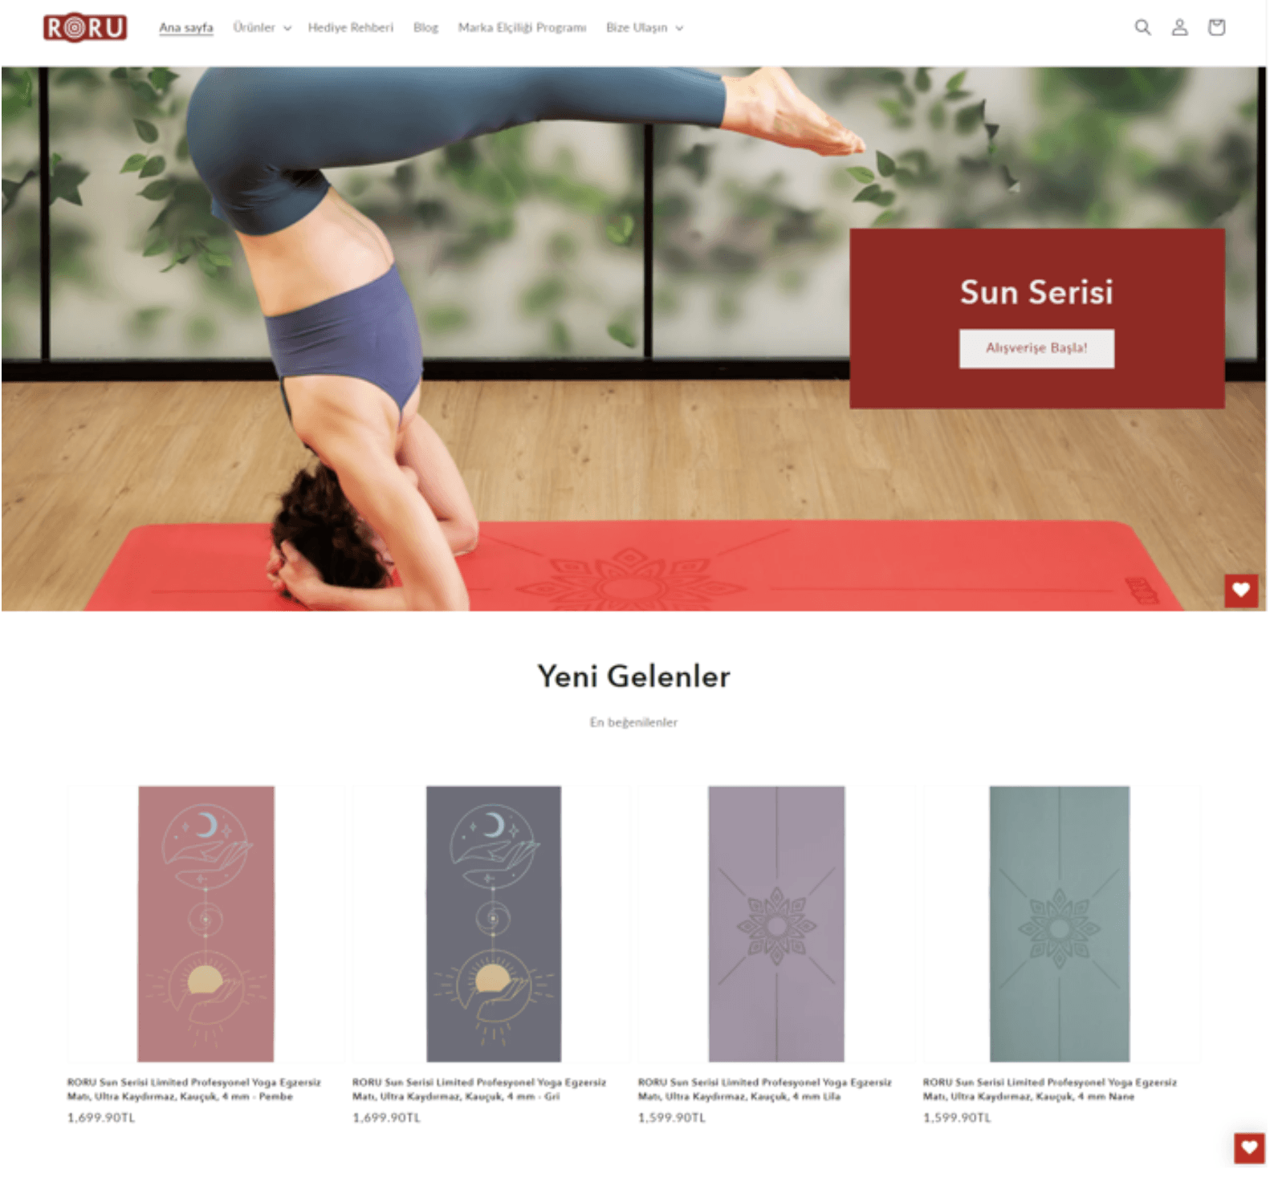1270x1178 pixels.
Task: Open the pink Pembe yoga mat thumbnail
Action: pos(206,924)
